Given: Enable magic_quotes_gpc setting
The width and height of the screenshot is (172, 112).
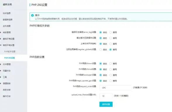Looking at the screenshot, I should [101, 81].
